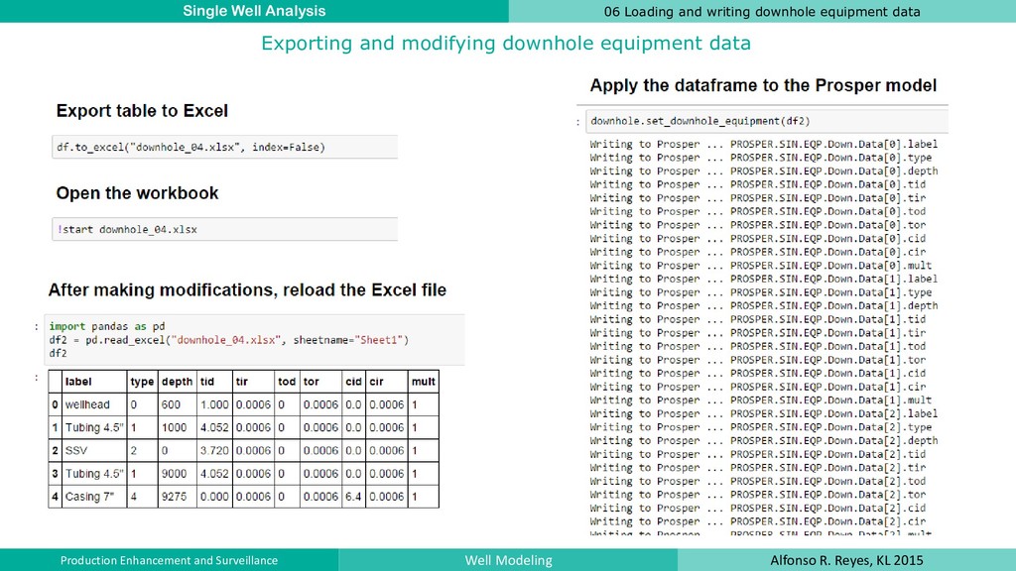Click the type value 4 in Casing row
Image resolution: width=1016 pixels, height=571 pixels.
(142, 497)
